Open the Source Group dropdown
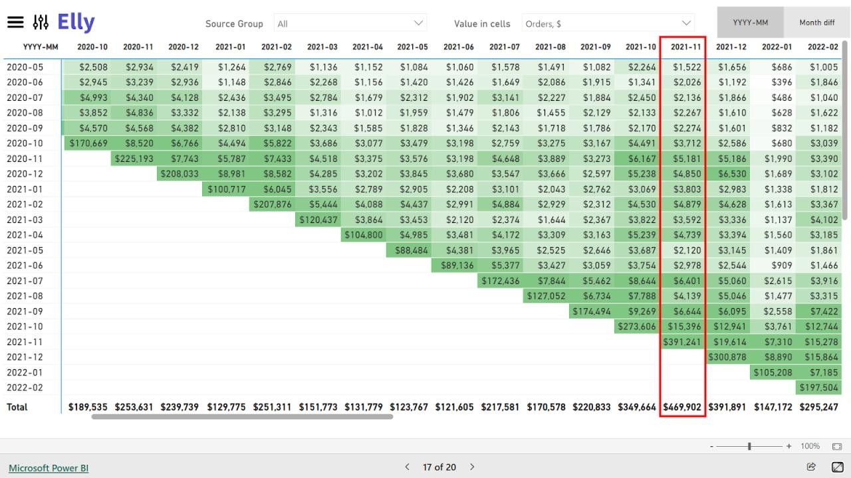The image size is (851, 478). click(350, 23)
